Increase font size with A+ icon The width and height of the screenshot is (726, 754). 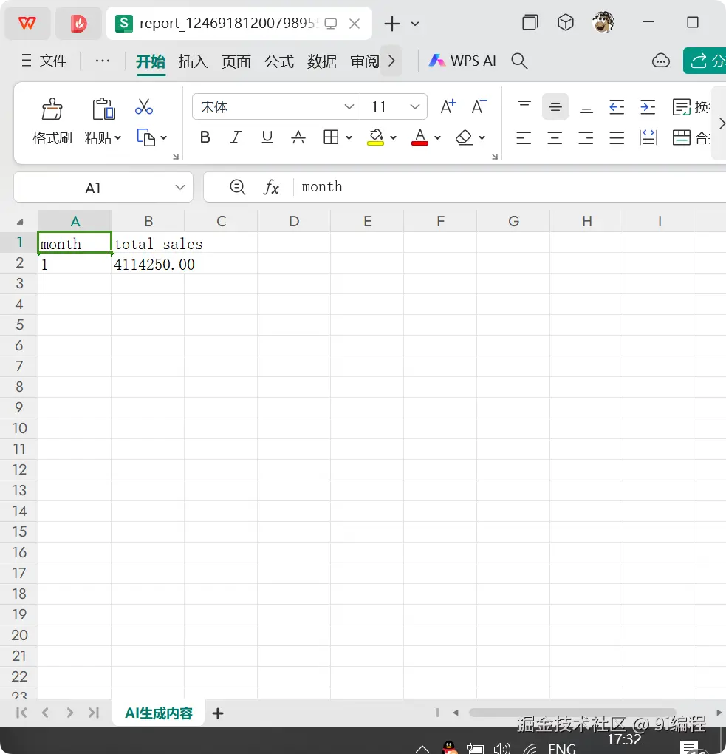pos(448,106)
